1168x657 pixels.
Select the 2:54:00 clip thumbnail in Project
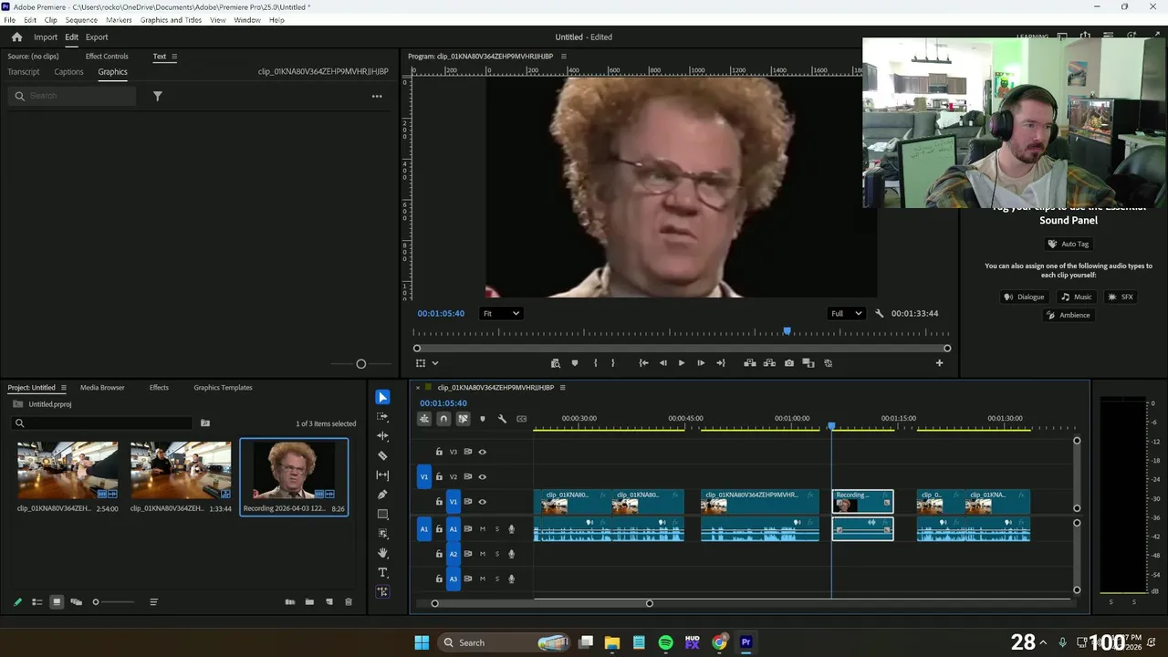[x=68, y=470]
